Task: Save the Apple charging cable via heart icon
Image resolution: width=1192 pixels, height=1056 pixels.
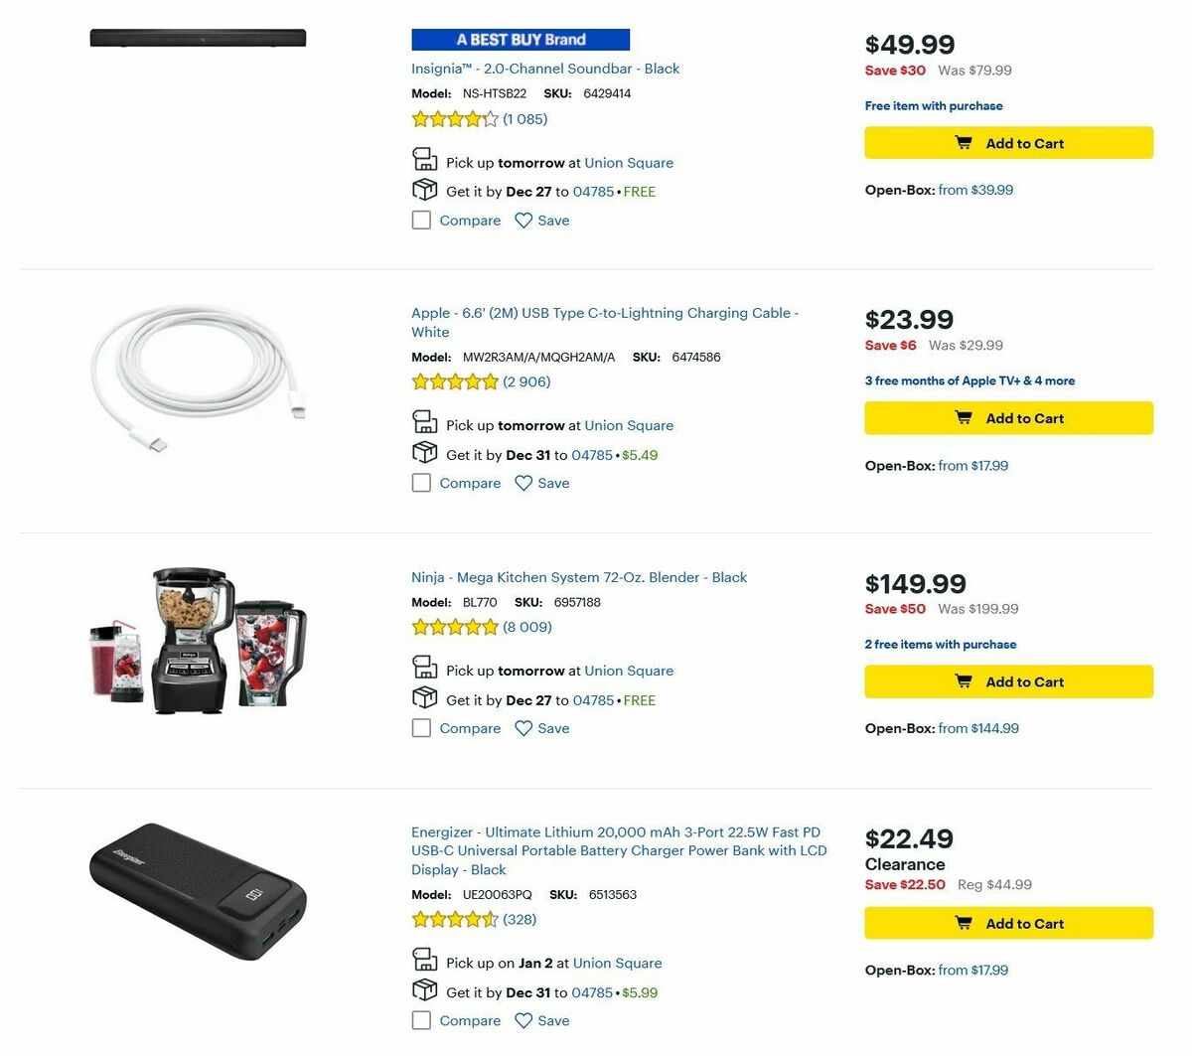Action: pos(523,483)
